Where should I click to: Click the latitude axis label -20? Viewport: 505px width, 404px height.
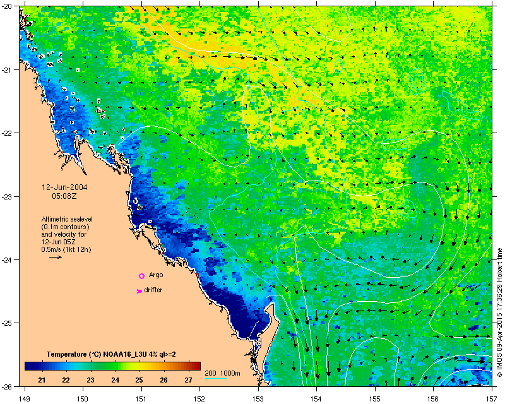pos(8,6)
